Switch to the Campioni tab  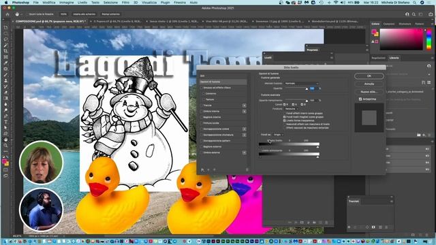pos(389,24)
